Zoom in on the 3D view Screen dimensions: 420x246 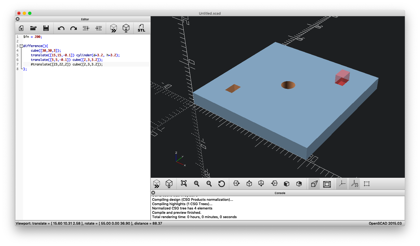coord(197,184)
